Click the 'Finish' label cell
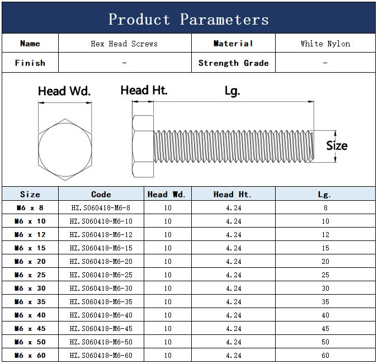The image size is (378, 364). point(30,63)
